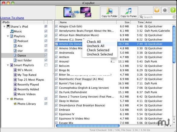This screenshot has width=177, height=132.
Task: Click the Alic playlist icon
Action: 15,46
